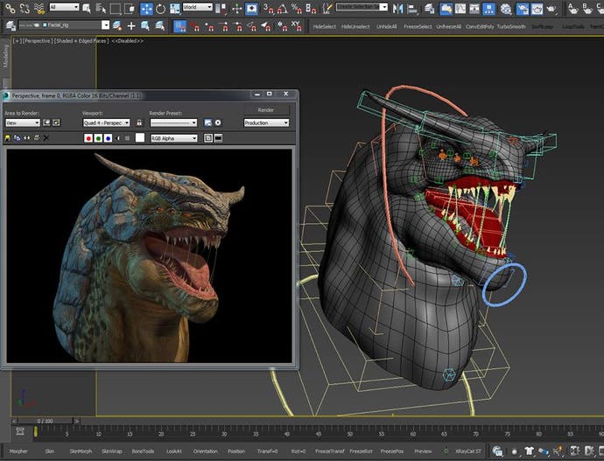
Task: Click the UnhideAll toolbar button
Action: (x=386, y=26)
